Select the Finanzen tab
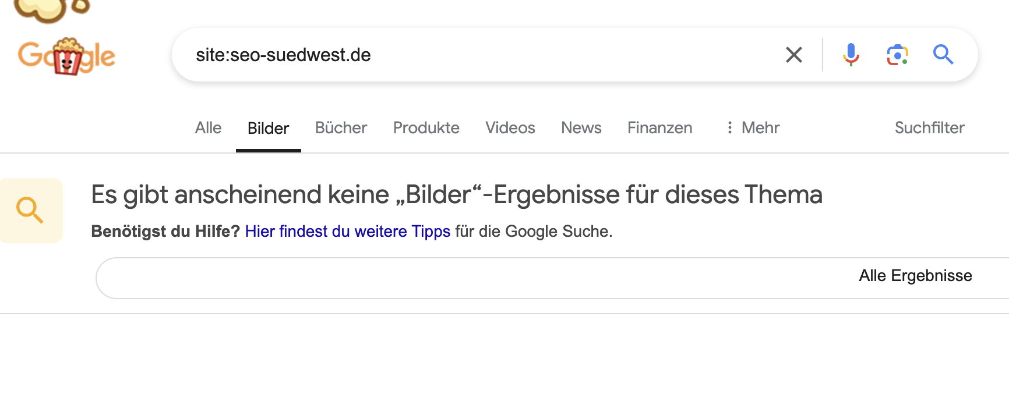This screenshot has height=405, width=1009. coord(659,127)
